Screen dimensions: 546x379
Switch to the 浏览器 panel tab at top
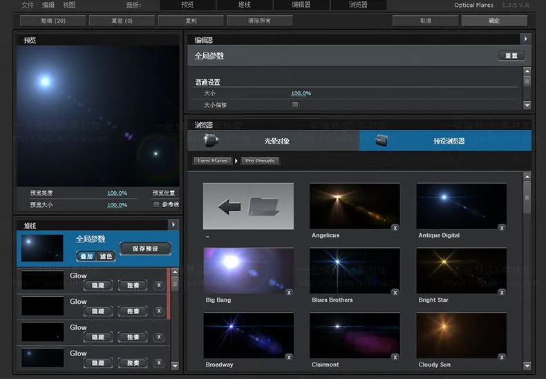coord(358,5)
